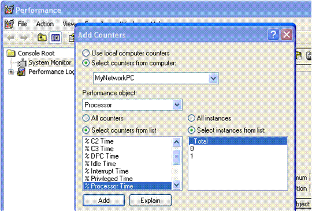Choose Select counters from list radio

point(86,130)
